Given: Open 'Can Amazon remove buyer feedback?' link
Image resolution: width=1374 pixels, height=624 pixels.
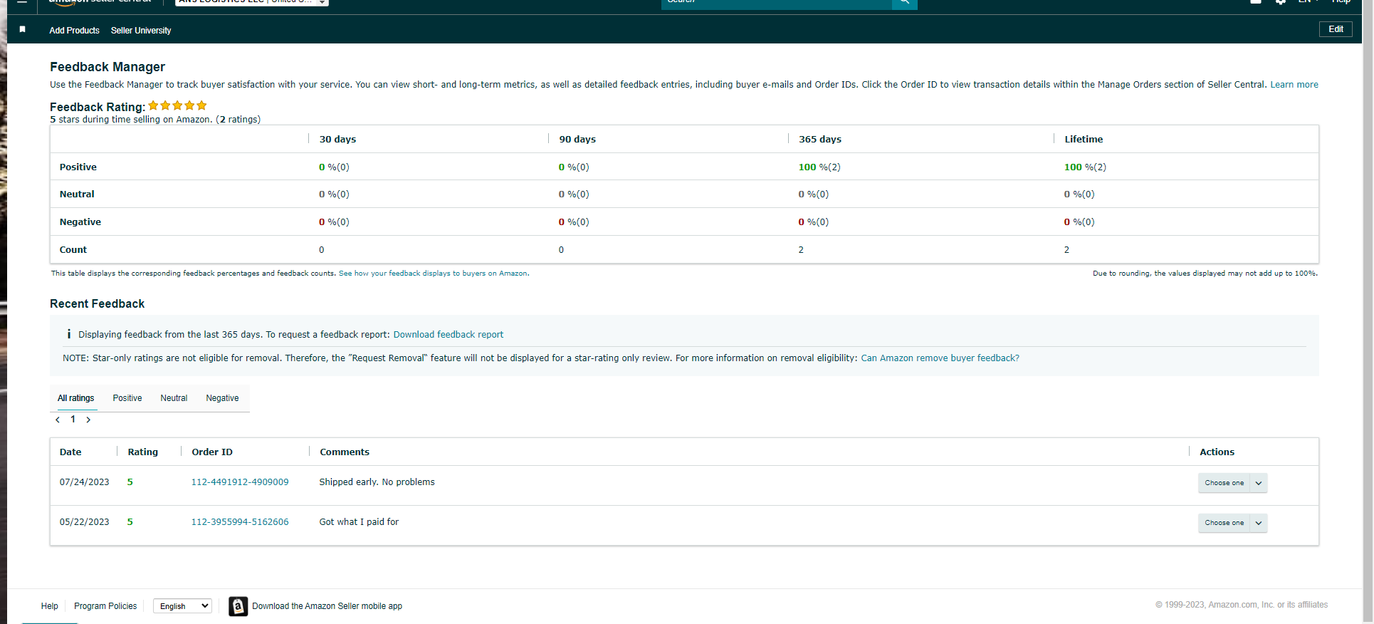Looking at the screenshot, I should pos(940,358).
